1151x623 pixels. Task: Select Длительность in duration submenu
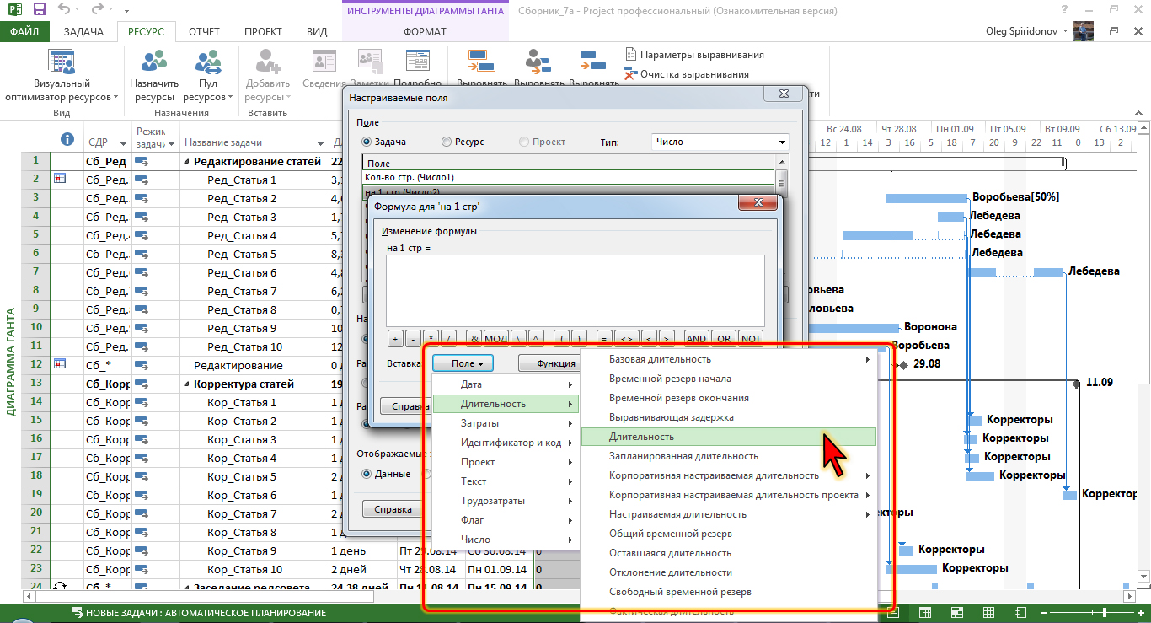729,437
